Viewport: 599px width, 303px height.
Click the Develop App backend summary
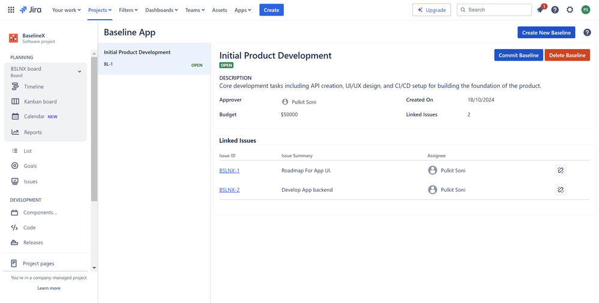(x=307, y=190)
